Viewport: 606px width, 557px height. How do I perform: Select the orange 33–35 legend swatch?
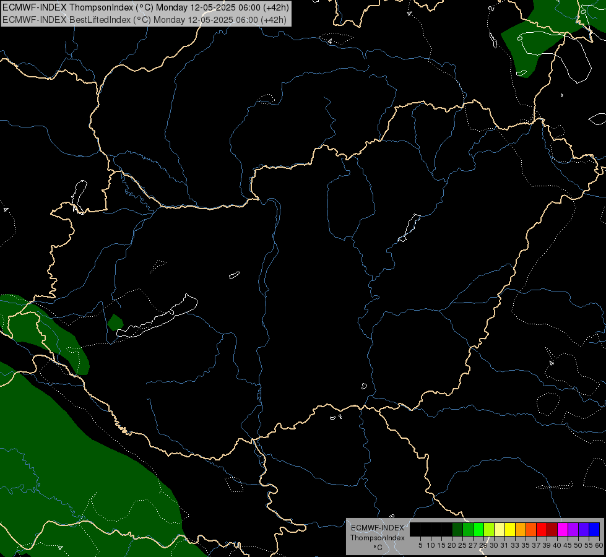(521, 529)
